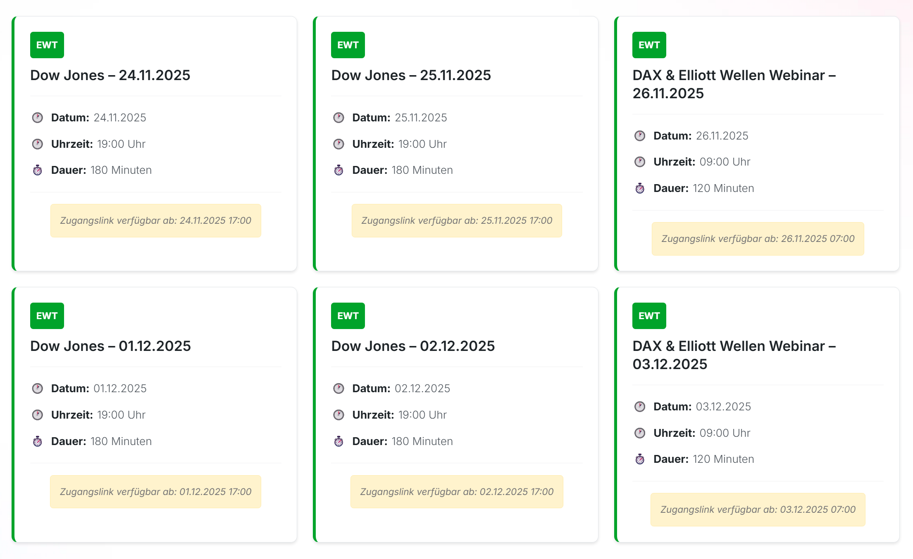Click the EWT badge on Dow Jones 24.11.2025 card
The width and height of the screenshot is (913, 559).
[x=47, y=45]
